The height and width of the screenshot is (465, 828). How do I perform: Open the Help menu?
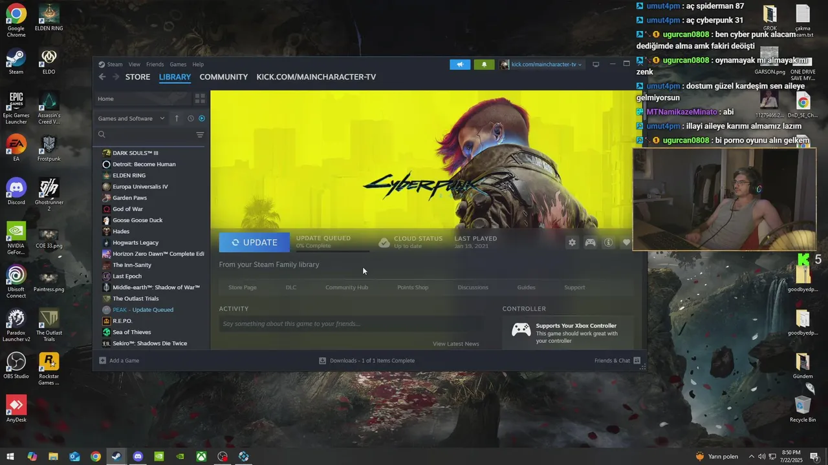point(198,65)
